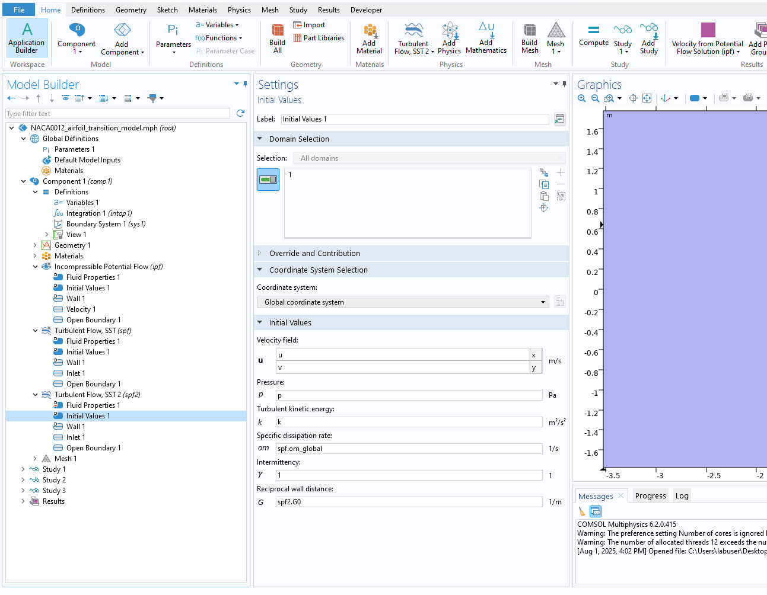Open the Physics ribbon tab
The image size is (767, 595).
coord(239,10)
